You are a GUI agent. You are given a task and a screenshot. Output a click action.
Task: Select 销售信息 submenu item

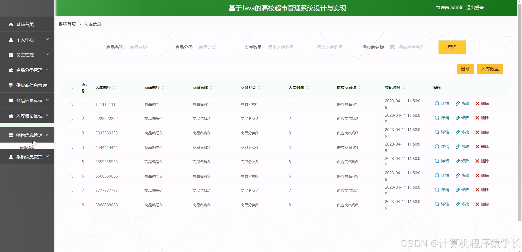point(27,147)
